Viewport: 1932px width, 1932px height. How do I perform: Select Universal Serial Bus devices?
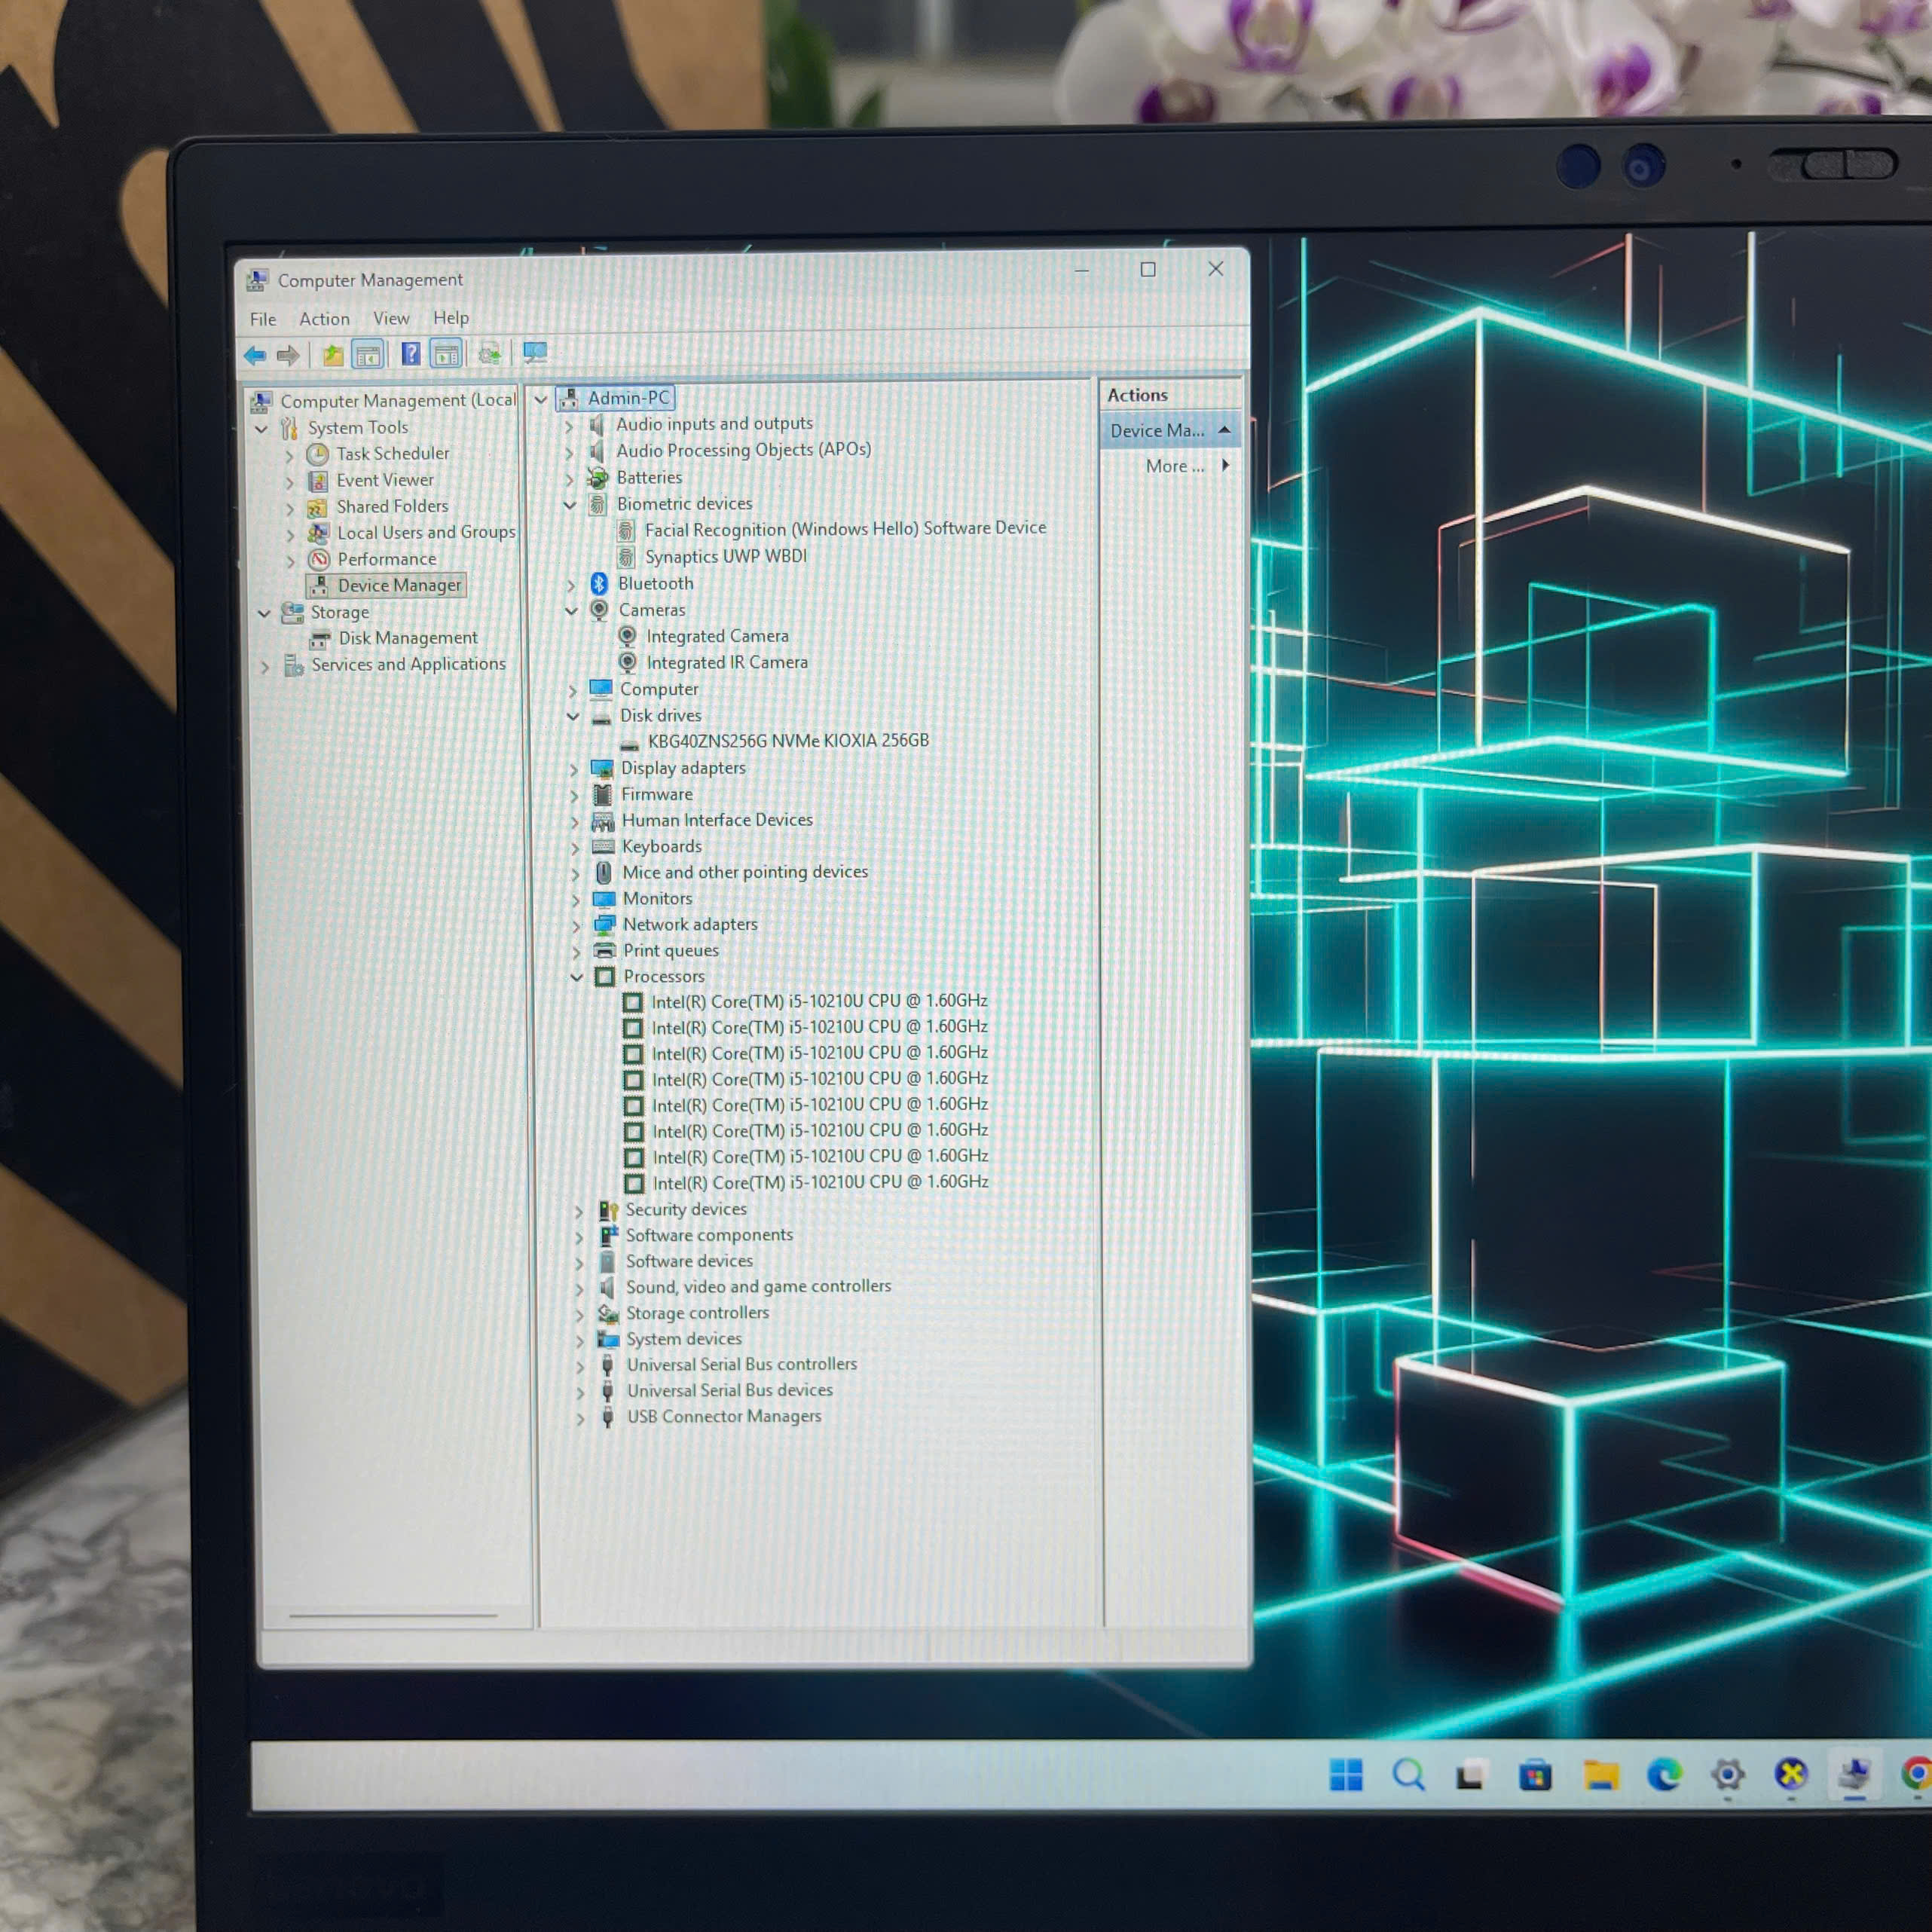729,1391
